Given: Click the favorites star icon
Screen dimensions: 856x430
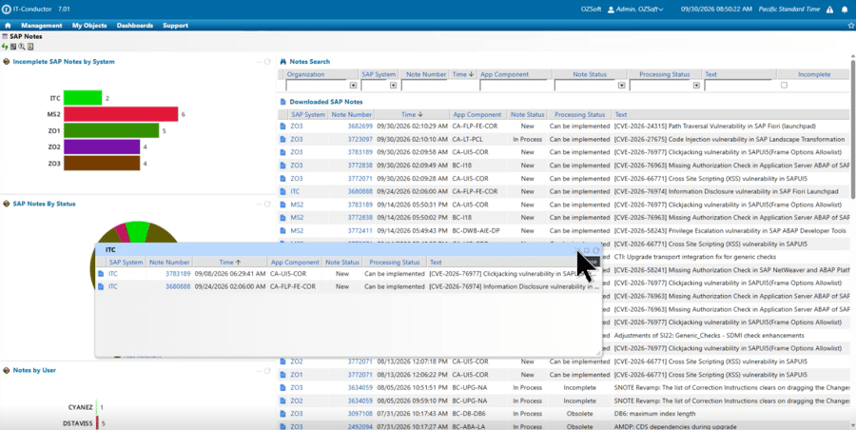Looking at the screenshot, I should click(850, 25).
